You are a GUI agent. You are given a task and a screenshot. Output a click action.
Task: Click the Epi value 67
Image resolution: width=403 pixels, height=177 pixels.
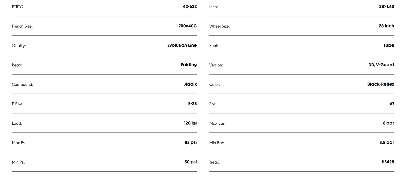tap(392, 104)
